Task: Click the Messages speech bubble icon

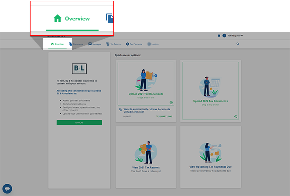Action: tap(90, 44)
